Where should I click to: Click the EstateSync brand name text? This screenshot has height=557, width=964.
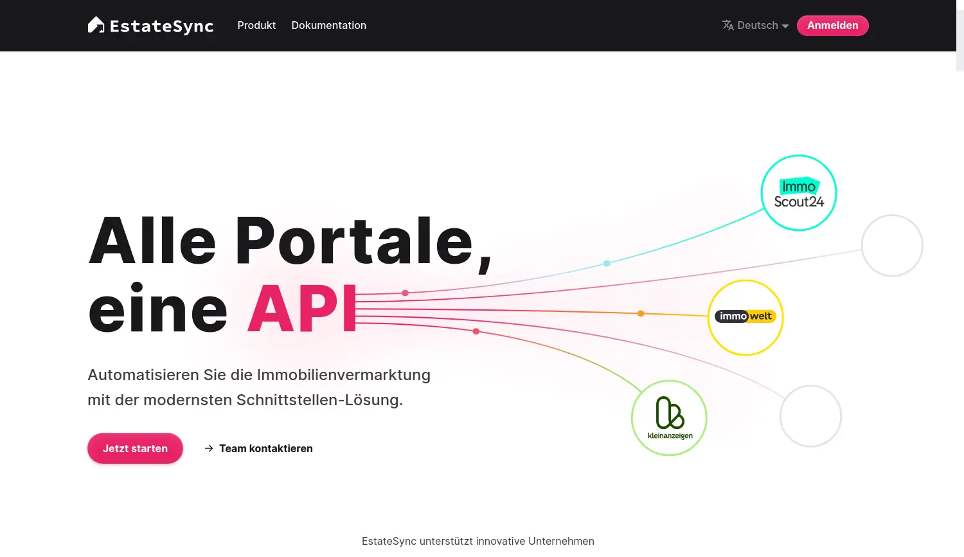[161, 26]
